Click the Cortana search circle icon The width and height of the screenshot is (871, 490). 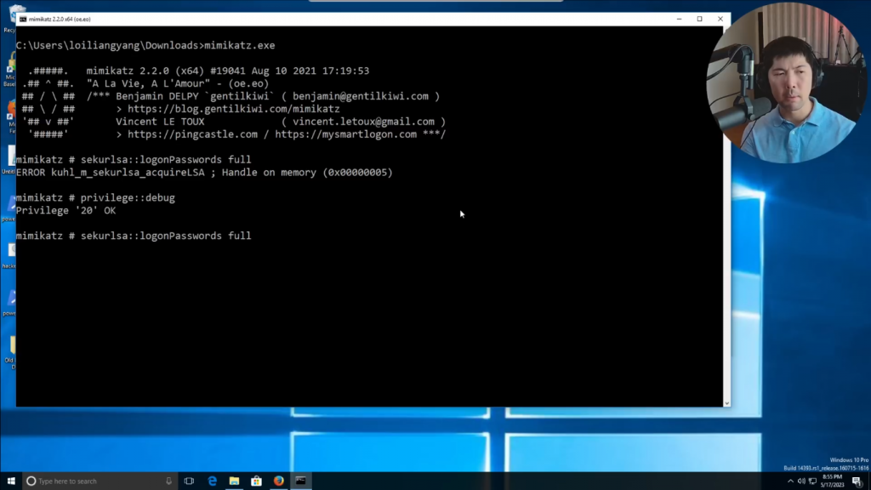click(x=31, y=481)
